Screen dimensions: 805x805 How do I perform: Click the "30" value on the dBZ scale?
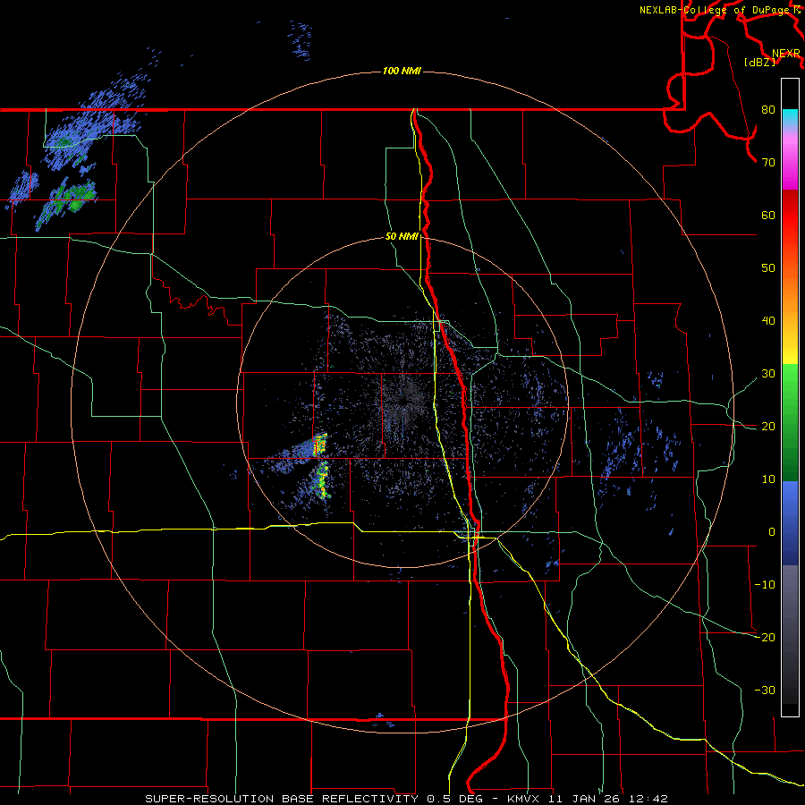[768, 374]
